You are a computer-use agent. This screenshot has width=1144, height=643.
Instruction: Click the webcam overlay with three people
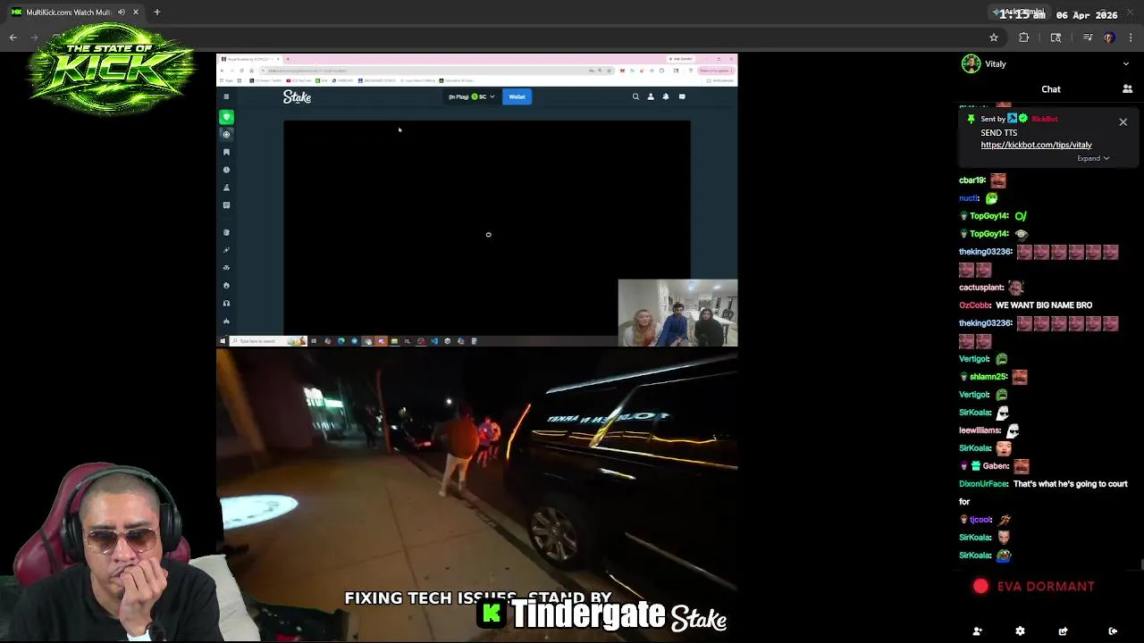click(677, 313)
